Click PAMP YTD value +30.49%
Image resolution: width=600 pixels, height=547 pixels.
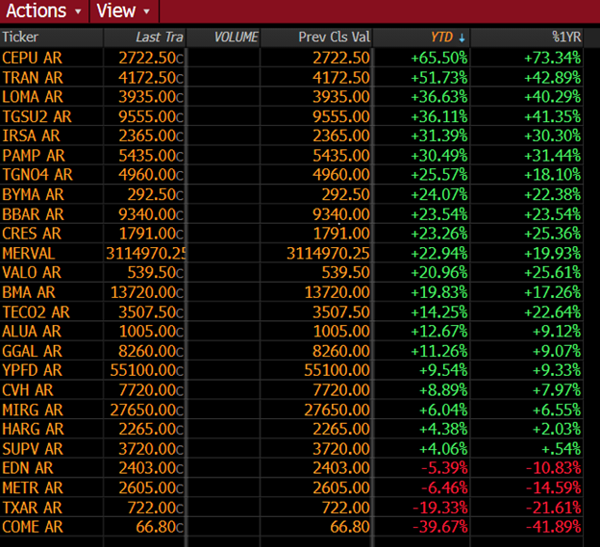[439, 156]
